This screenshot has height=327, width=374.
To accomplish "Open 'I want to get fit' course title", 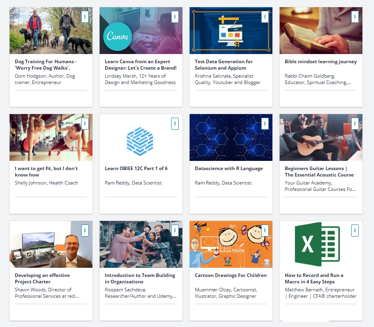I will (46, 172).
